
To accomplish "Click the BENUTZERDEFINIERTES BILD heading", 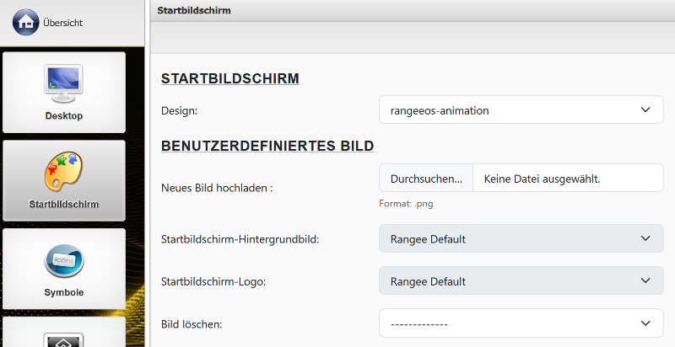I will tap(267, 147).
